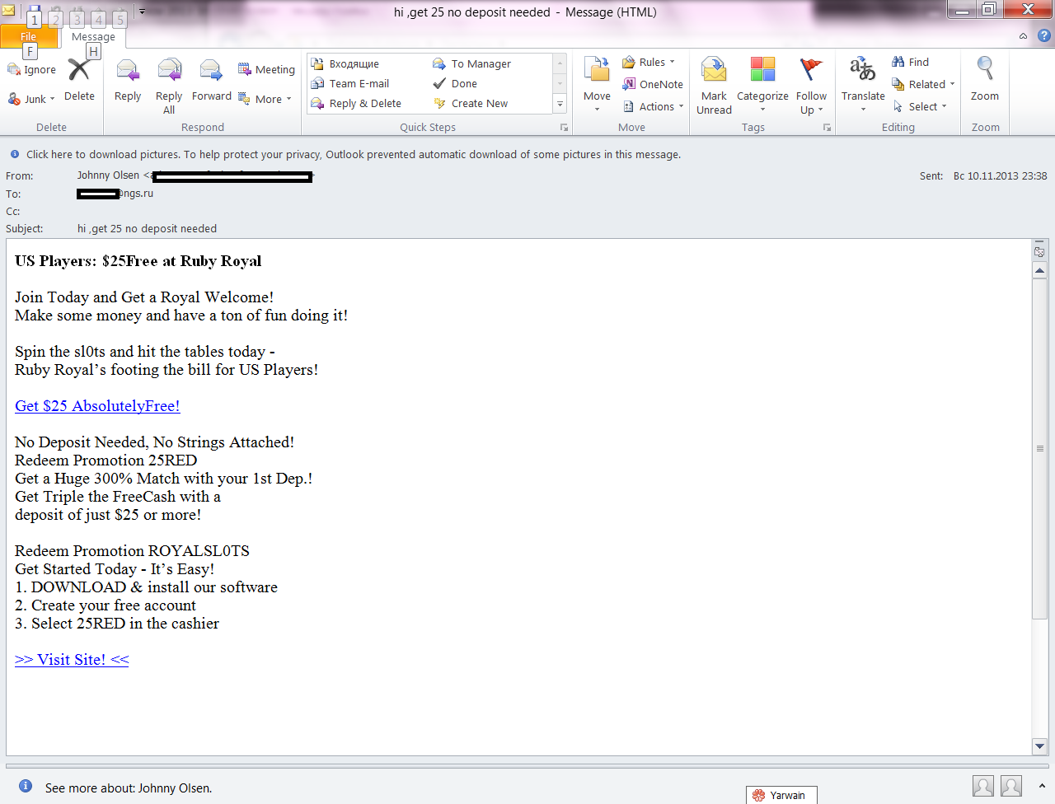Click the Zoom magnifier icon
The height and width of the screenshot is (804, 1055).
tap(985, 69)
